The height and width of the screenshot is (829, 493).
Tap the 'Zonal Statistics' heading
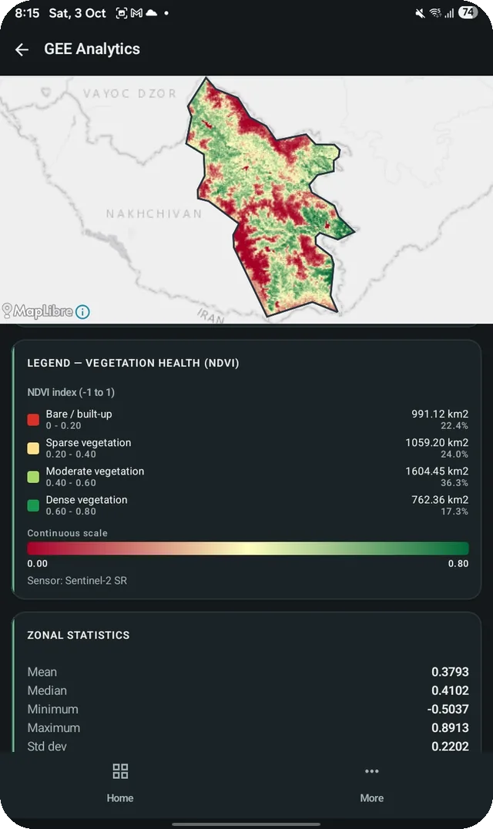coord(79,635)
